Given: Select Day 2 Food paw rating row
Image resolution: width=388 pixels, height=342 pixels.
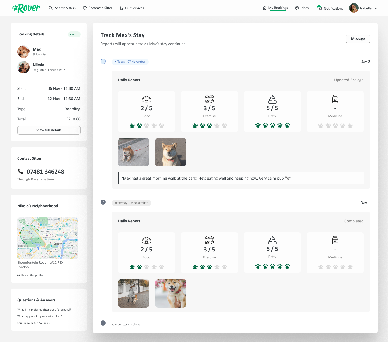Looking at the screenshot, I should coord(147,126).
